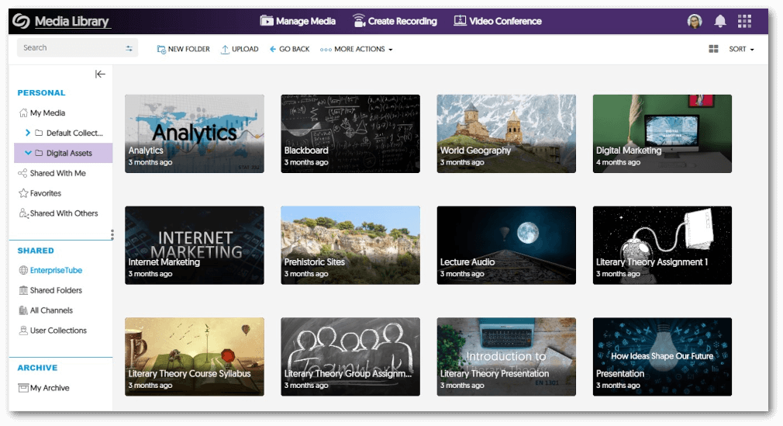Screen dimensions: 783x426
Task: Click the All Channels icon
Action: click(23, 310)
